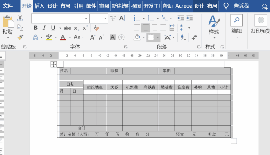The width and height of the screenshot is (270, 155).
Task: Click the Cut scissors icon
Action: [20, 18]
